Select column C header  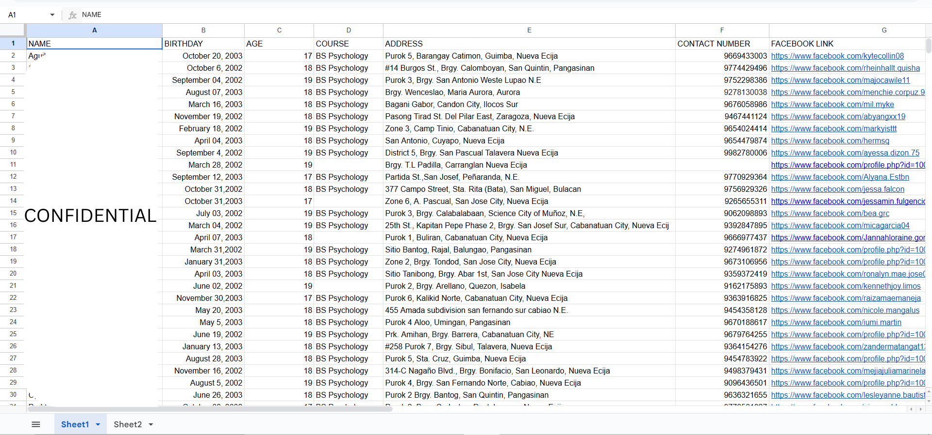click(x=279, y=30)
